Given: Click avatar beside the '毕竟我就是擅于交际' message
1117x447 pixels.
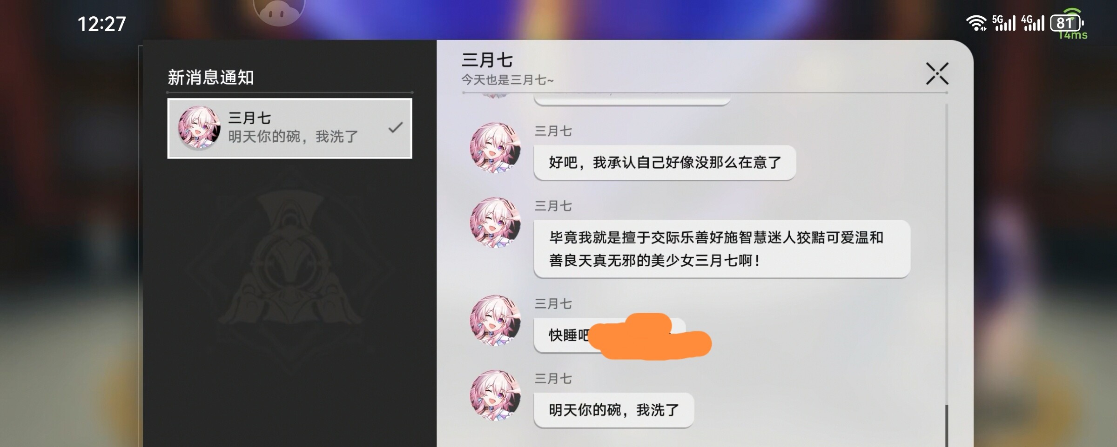Looking at the screenshot, I should [495, 223].
